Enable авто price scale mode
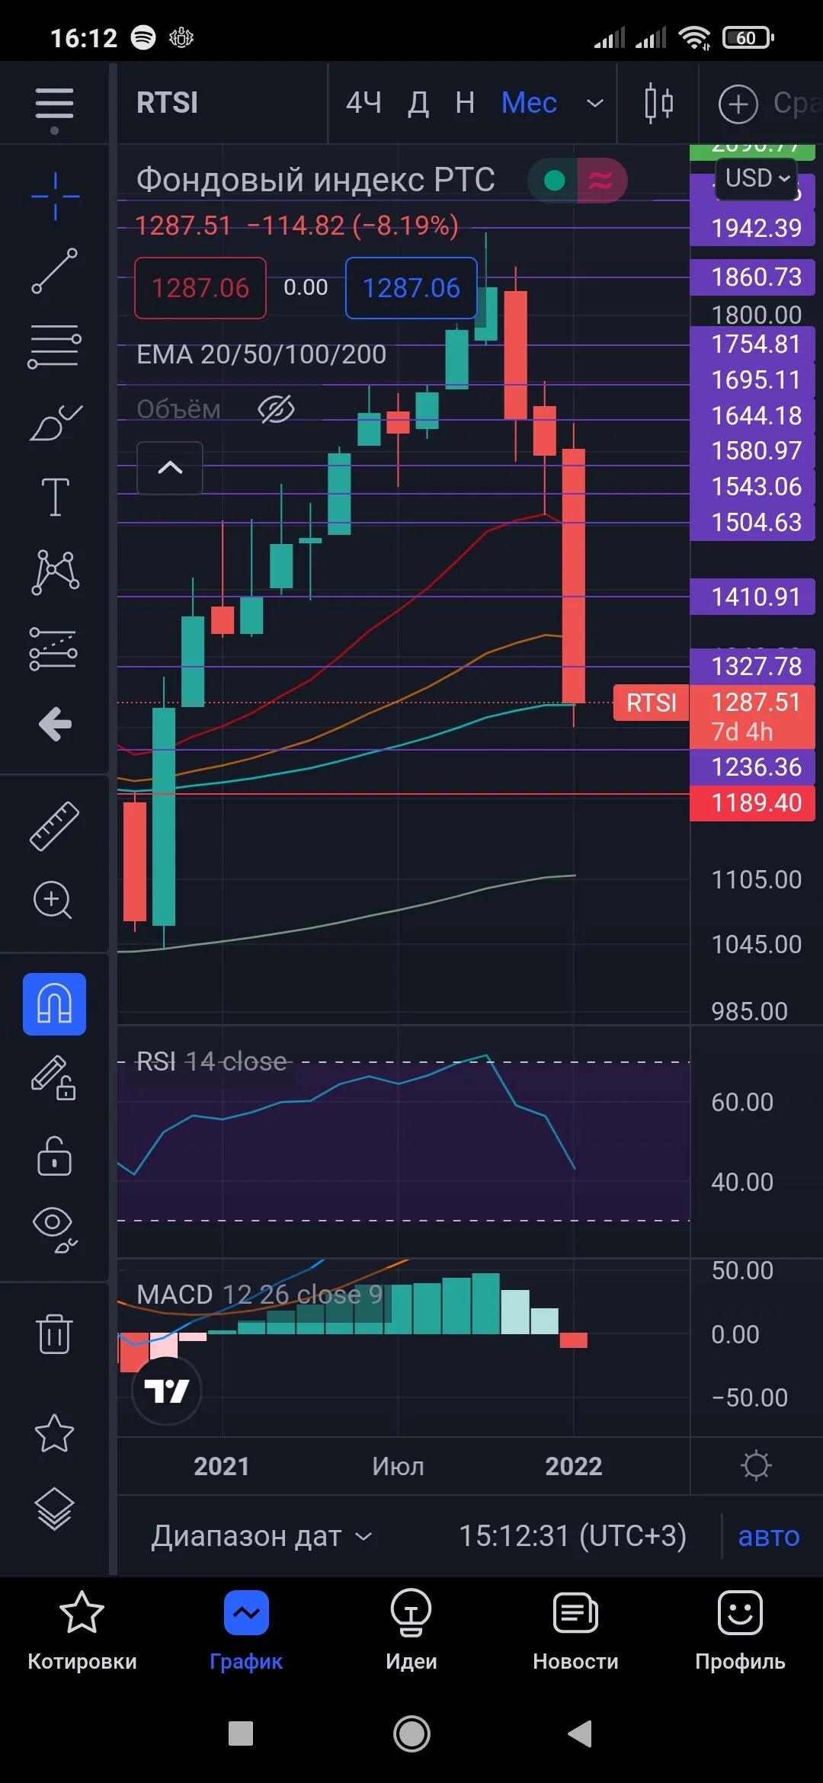The width and height of the screenshot is (823, 1783). [769, 1536]
